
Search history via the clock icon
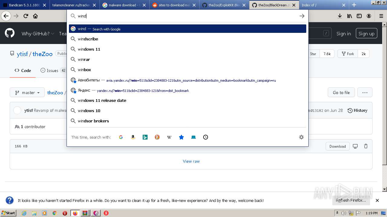click(206, 137)
